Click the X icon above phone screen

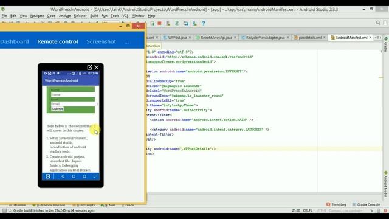tap(97, 68)
